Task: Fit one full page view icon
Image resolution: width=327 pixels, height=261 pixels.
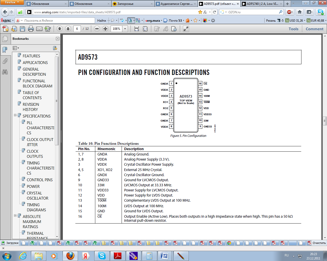Action: click(x=145, y=29)
